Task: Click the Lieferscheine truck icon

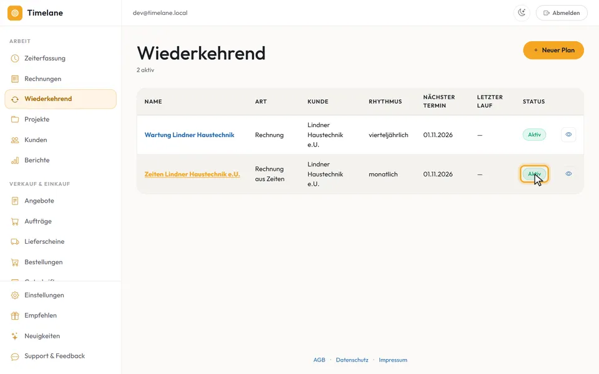Action: coord(15,242)
